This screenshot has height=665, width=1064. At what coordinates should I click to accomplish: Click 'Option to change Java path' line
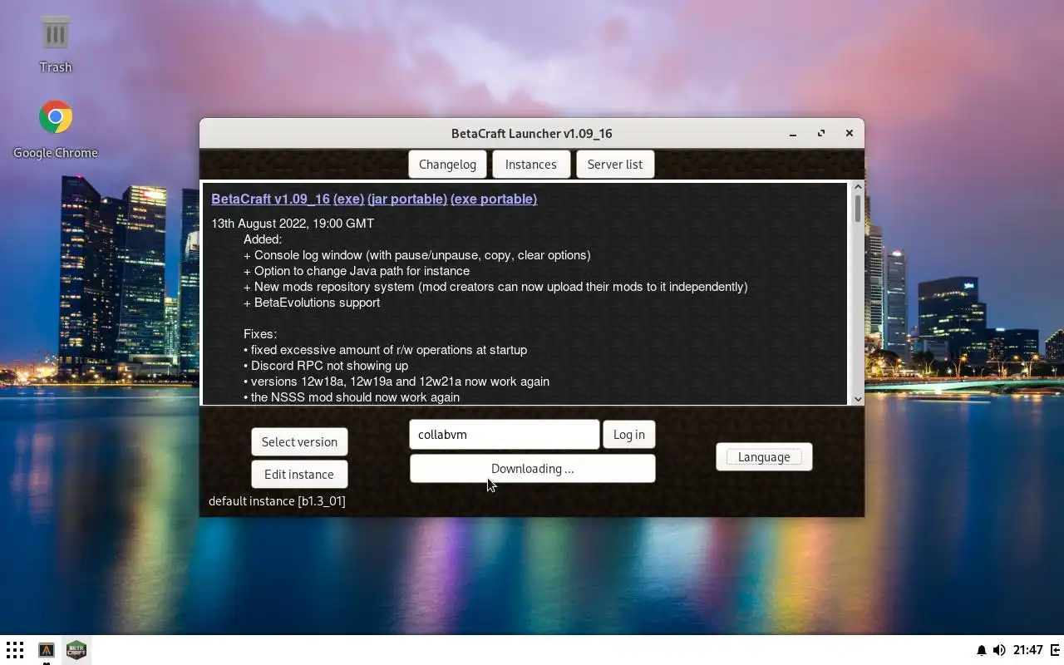click(357, 271)
